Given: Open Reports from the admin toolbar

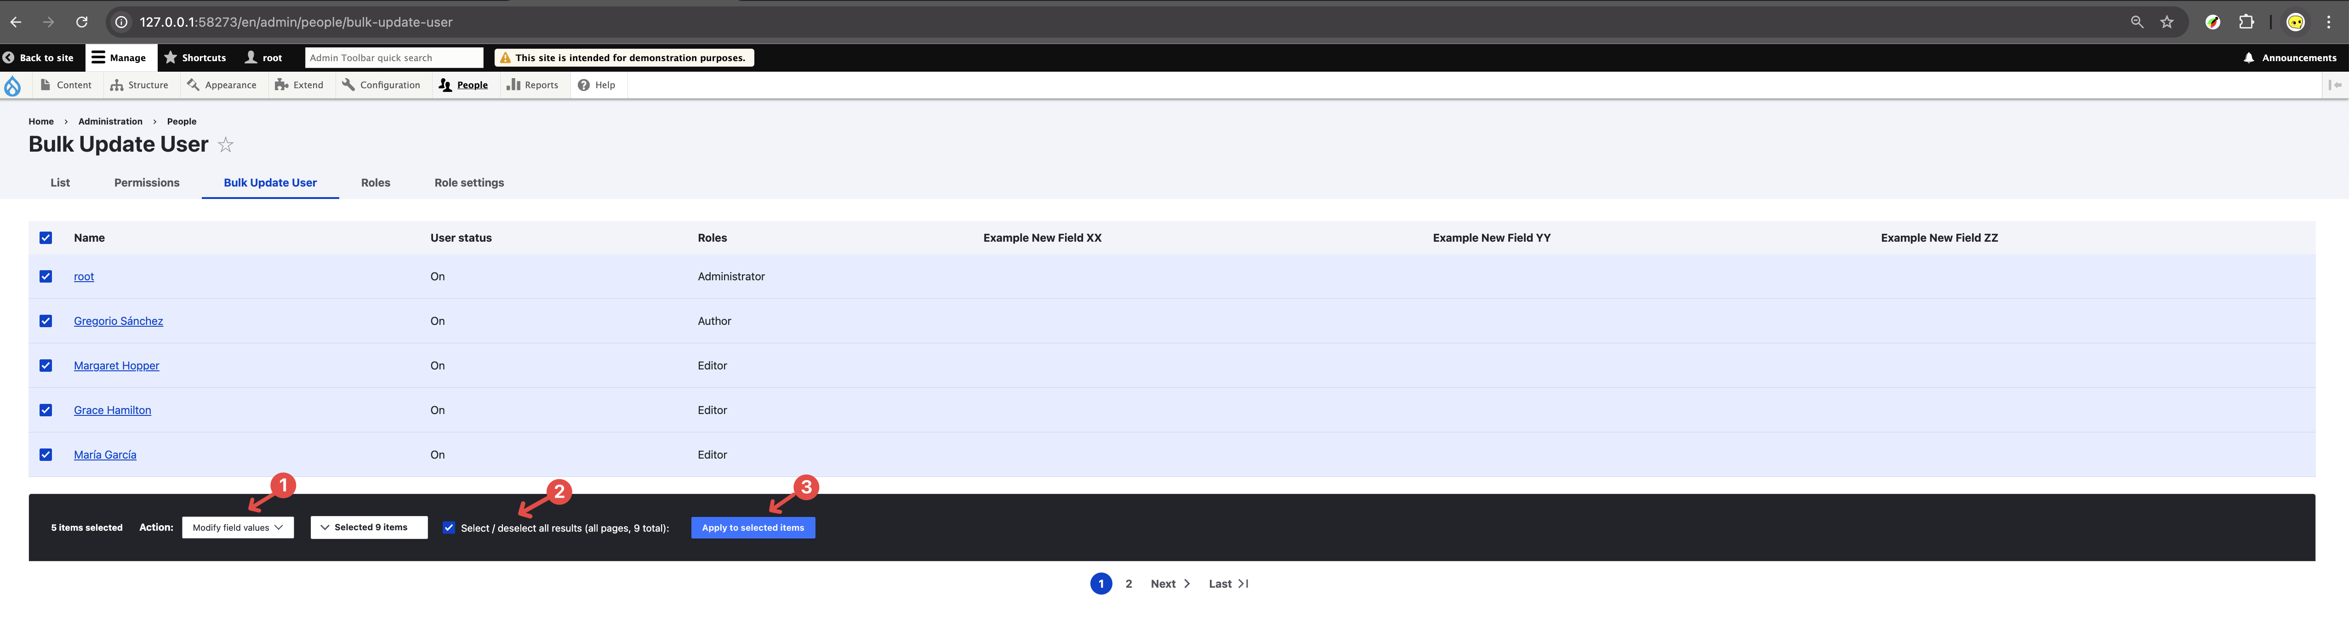Looking at the screenshot, I should click(x=532, y=85).
